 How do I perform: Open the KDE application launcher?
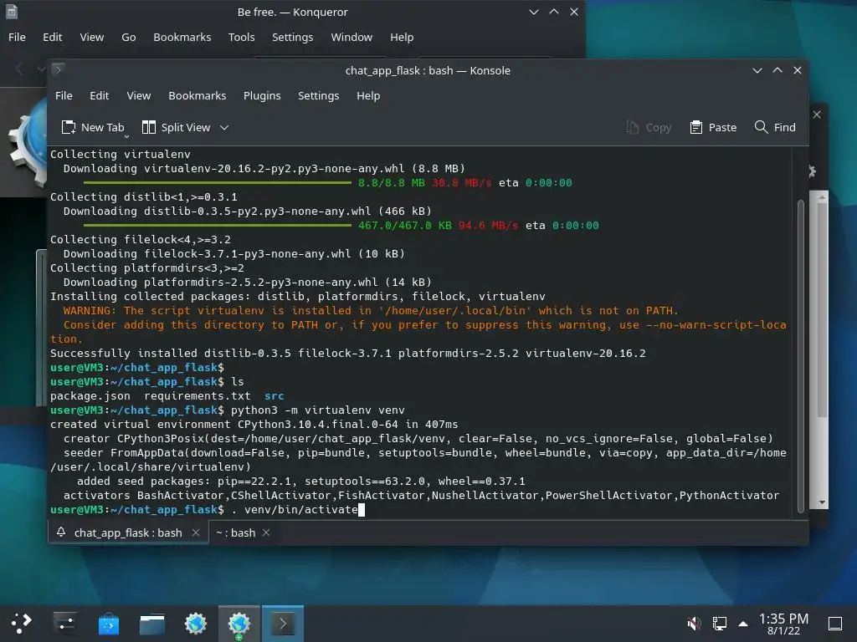21,623
